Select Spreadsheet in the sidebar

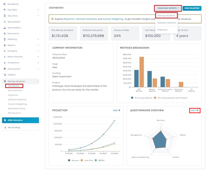pyautogui.click(x=14, y=22)
